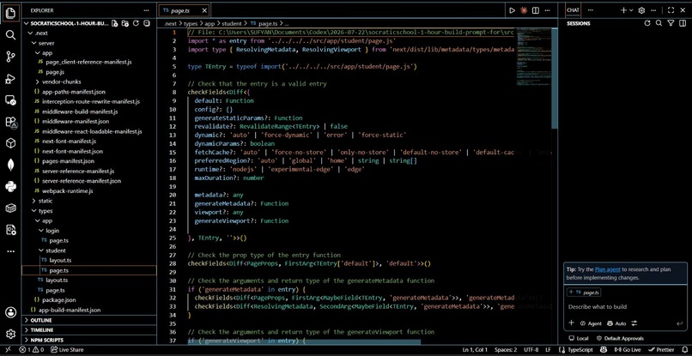The image size is (692, 356).
Task: Refresh the chat sessions list
Action: 647,23
